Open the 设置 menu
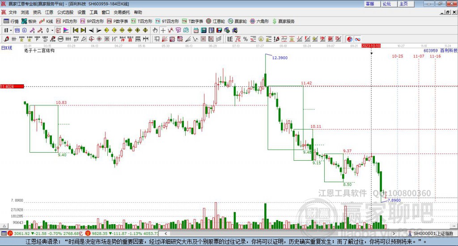458x246 pixels. pyautogui.click(x=81, y=12)
